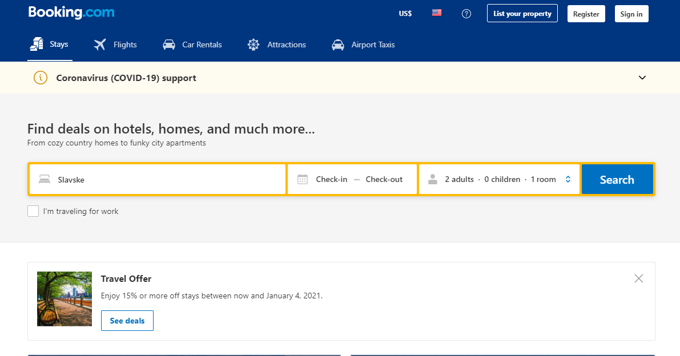Screen dimensions: 680x356
Task: Click the Travel Offer heading
Action: coord(126,279)
